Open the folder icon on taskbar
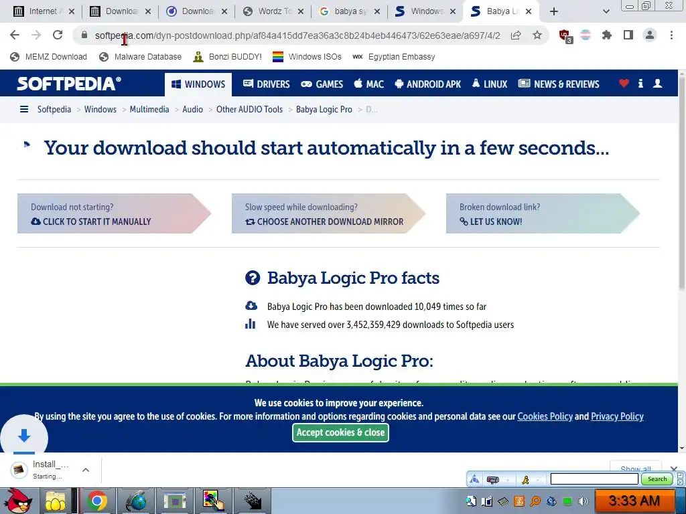 (55, 501)
